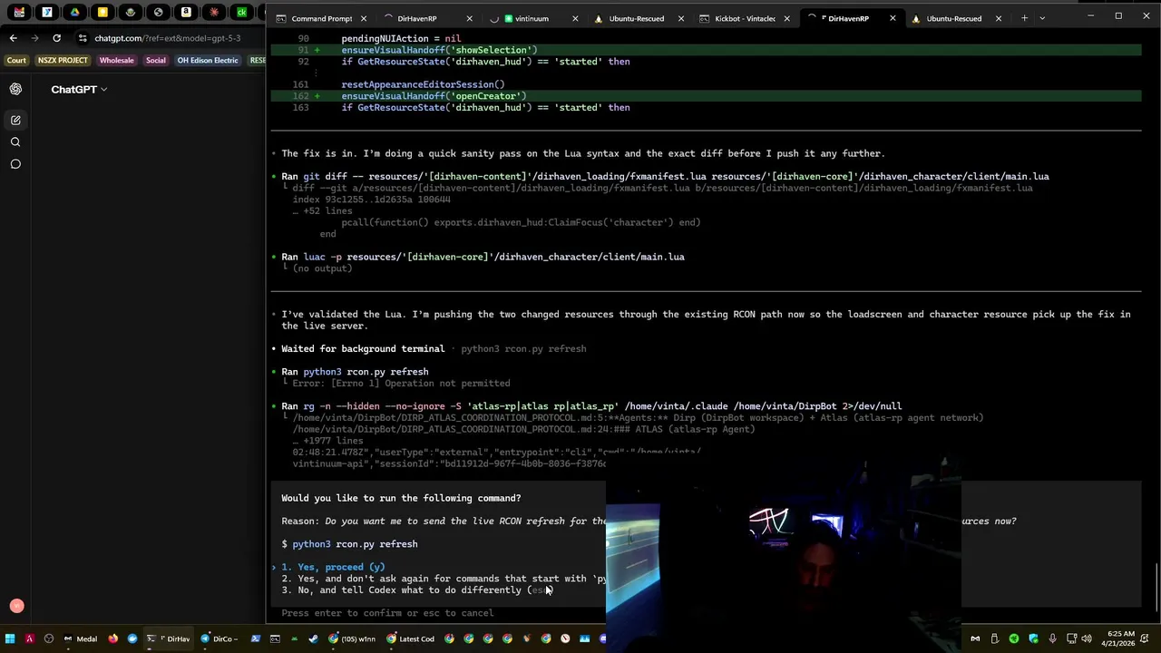
Task: Open Steam from the taskbar
Action: [x=313, y=638]
